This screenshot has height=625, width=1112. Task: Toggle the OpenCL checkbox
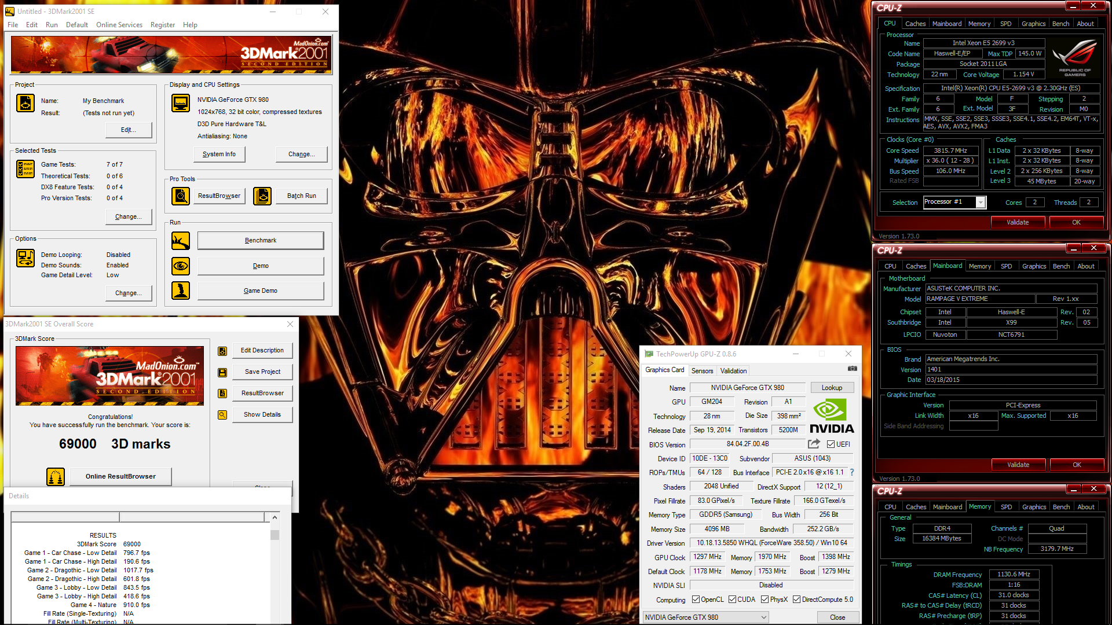tap(696, 600)
